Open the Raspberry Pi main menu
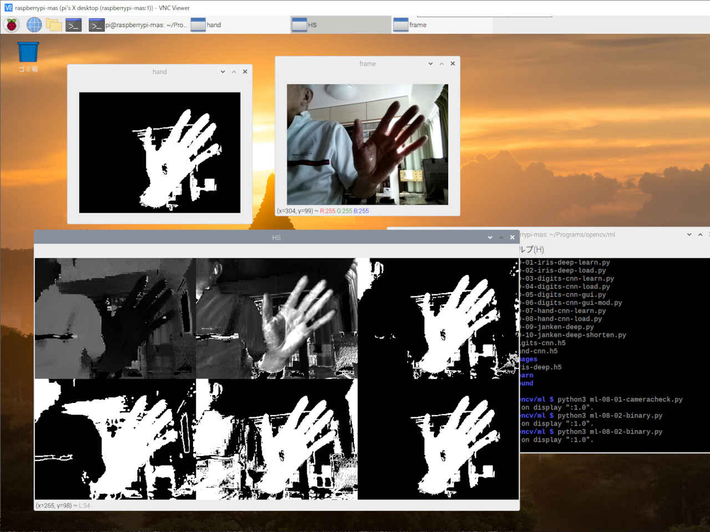The height and width of the screenshot is (532, 710). click(x=12, y=25)
